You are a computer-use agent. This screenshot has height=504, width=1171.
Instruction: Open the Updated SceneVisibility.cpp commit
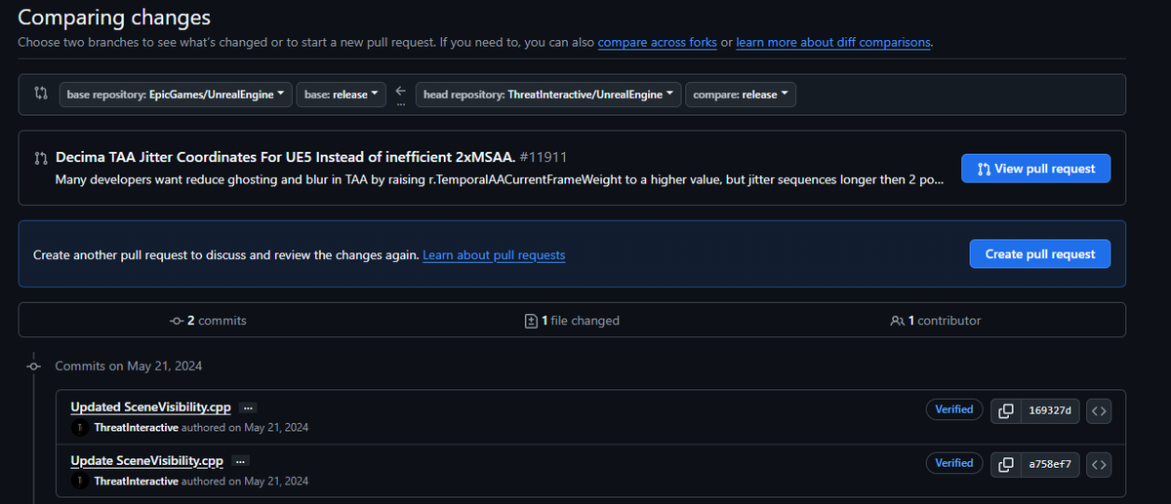tap(151, 407)
